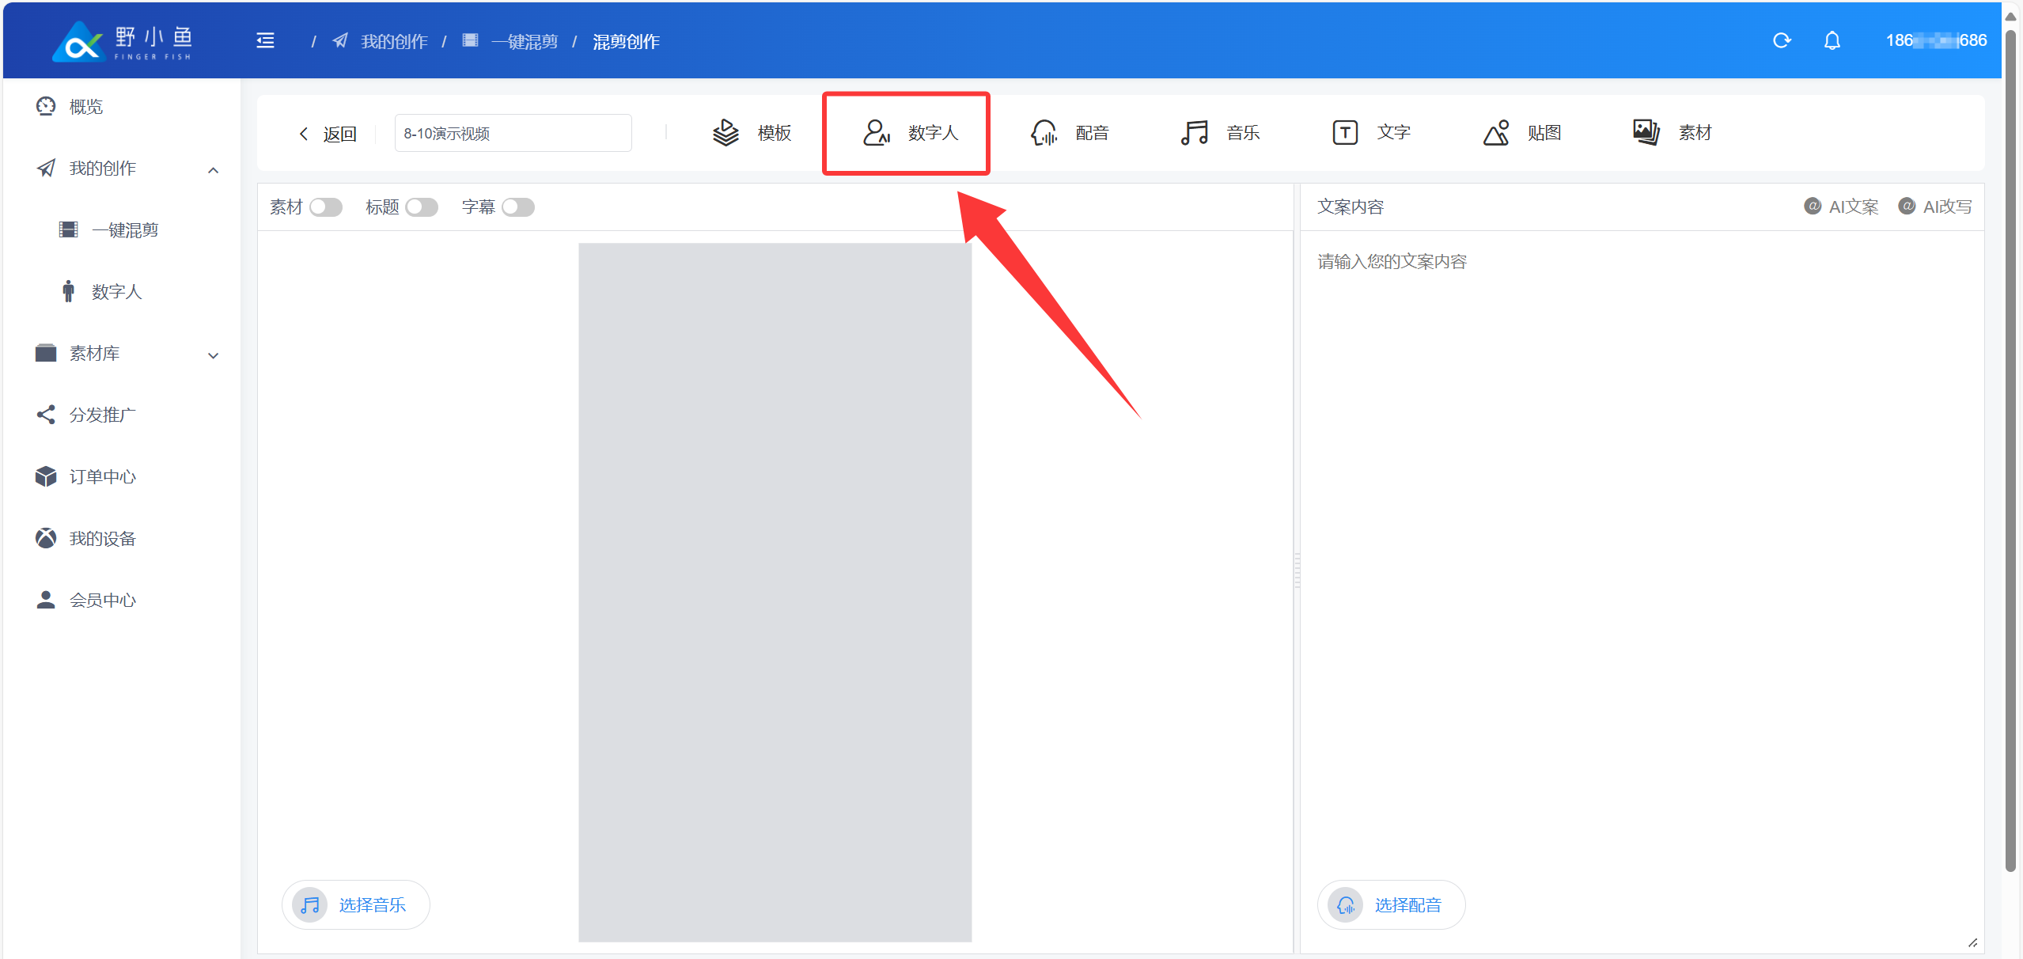Image resolution: width=2023 pixels, height=959 pixels.
Task: Open the account menu 186…686
Action: [x=1935, y=40]
